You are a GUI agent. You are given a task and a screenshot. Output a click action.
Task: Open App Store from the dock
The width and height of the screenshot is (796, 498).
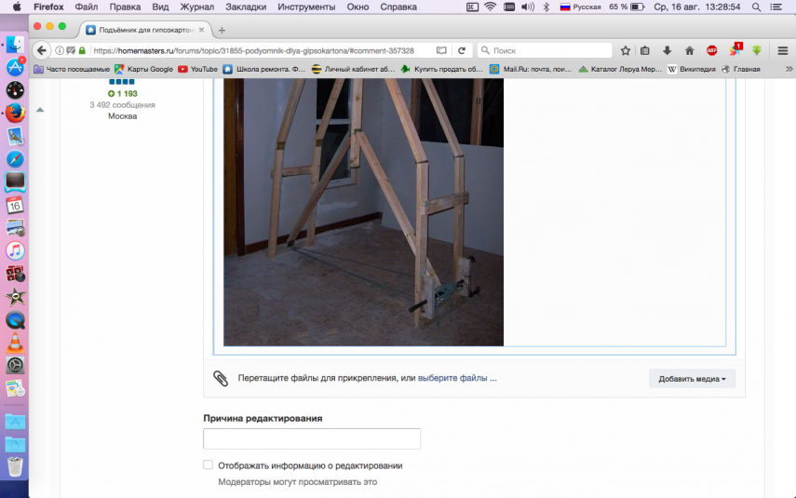(x=15, y=66)
